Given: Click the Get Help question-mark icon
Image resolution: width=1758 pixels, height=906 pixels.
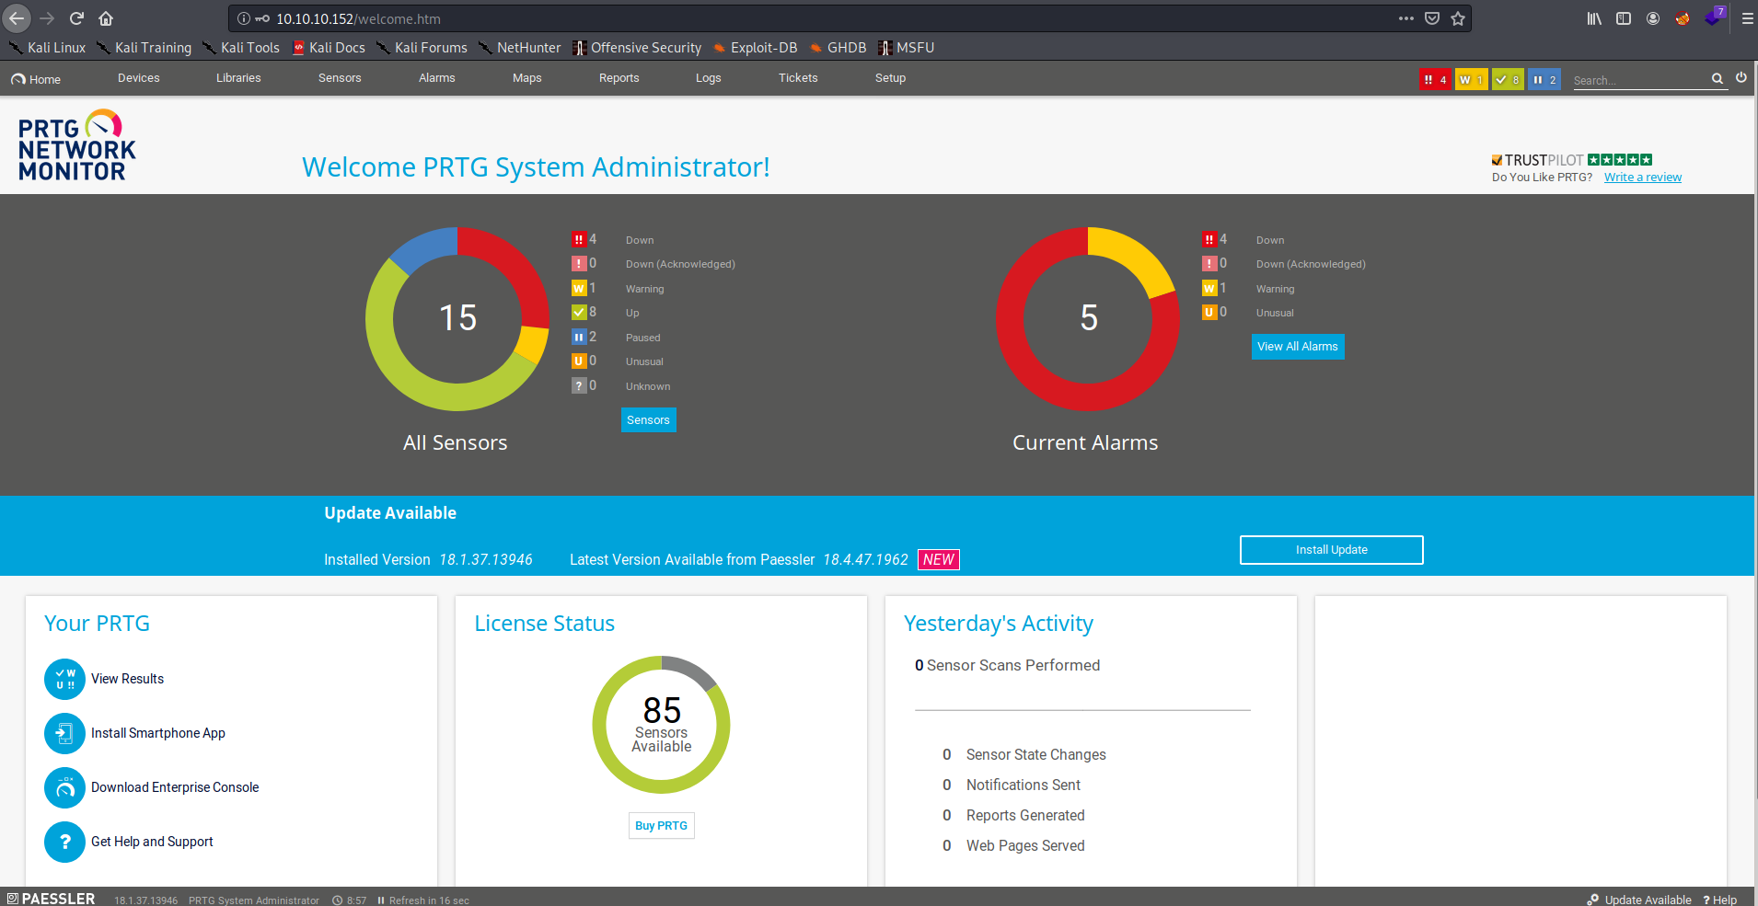Looking at the screenshot, I should pyautogui.click(x=64, y=842).
